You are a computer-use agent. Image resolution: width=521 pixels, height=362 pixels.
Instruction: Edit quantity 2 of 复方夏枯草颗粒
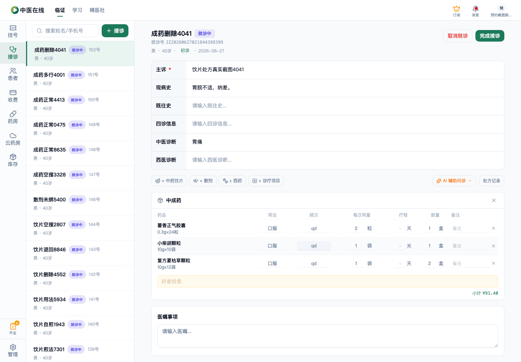coord(429,264)
